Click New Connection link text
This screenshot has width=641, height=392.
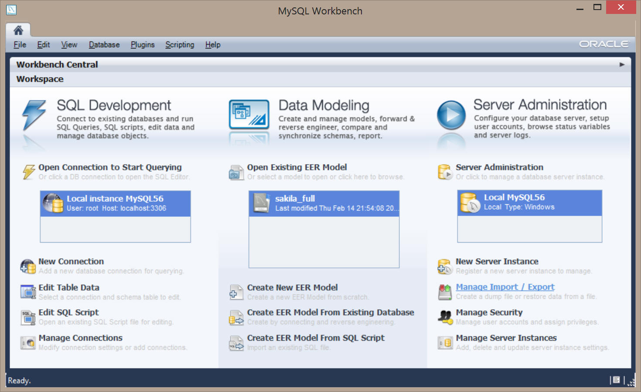(71, 261)
